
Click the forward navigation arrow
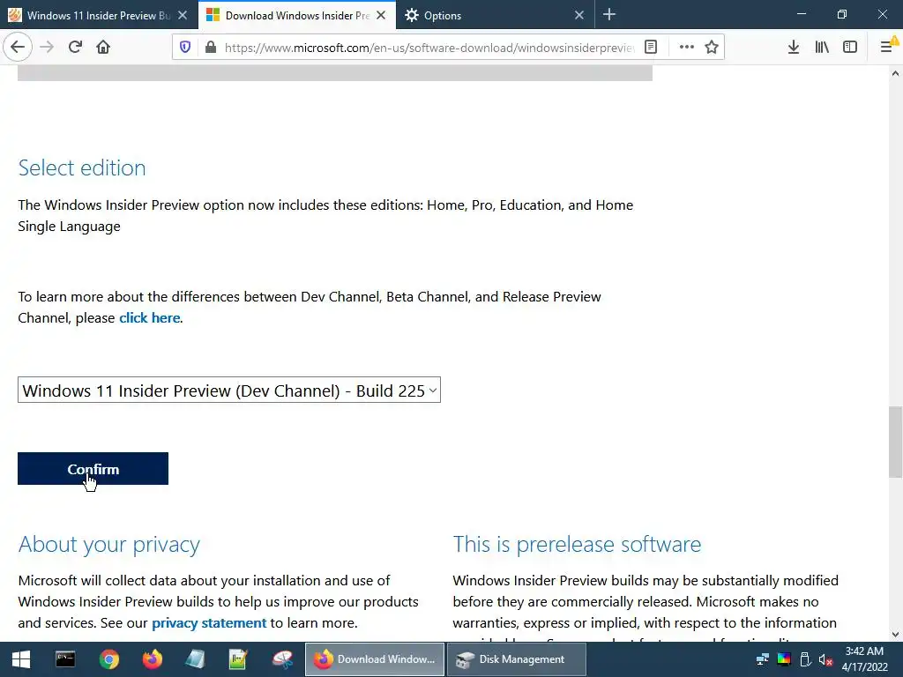(48, 48)
